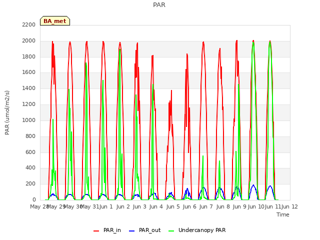The height and width of the screenshot is (240, 320).
Task: Click the Jun 8 x-axis date label
Action: click(223, 206)
